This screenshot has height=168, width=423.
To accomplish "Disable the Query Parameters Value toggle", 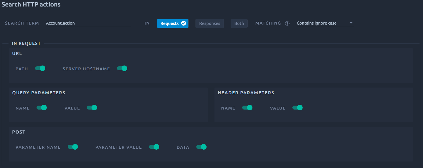I will 92,108.
